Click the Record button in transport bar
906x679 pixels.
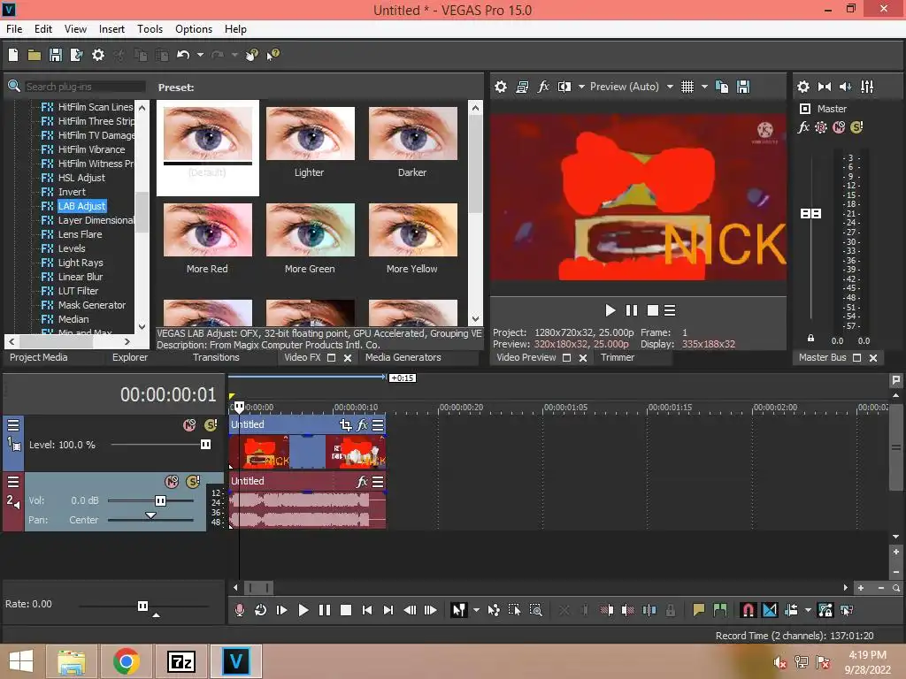click(239, 610)
